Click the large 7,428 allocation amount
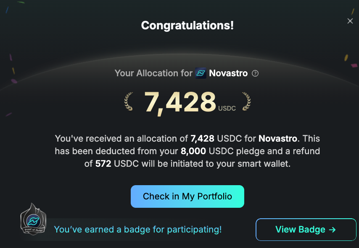 pos(180,102)
